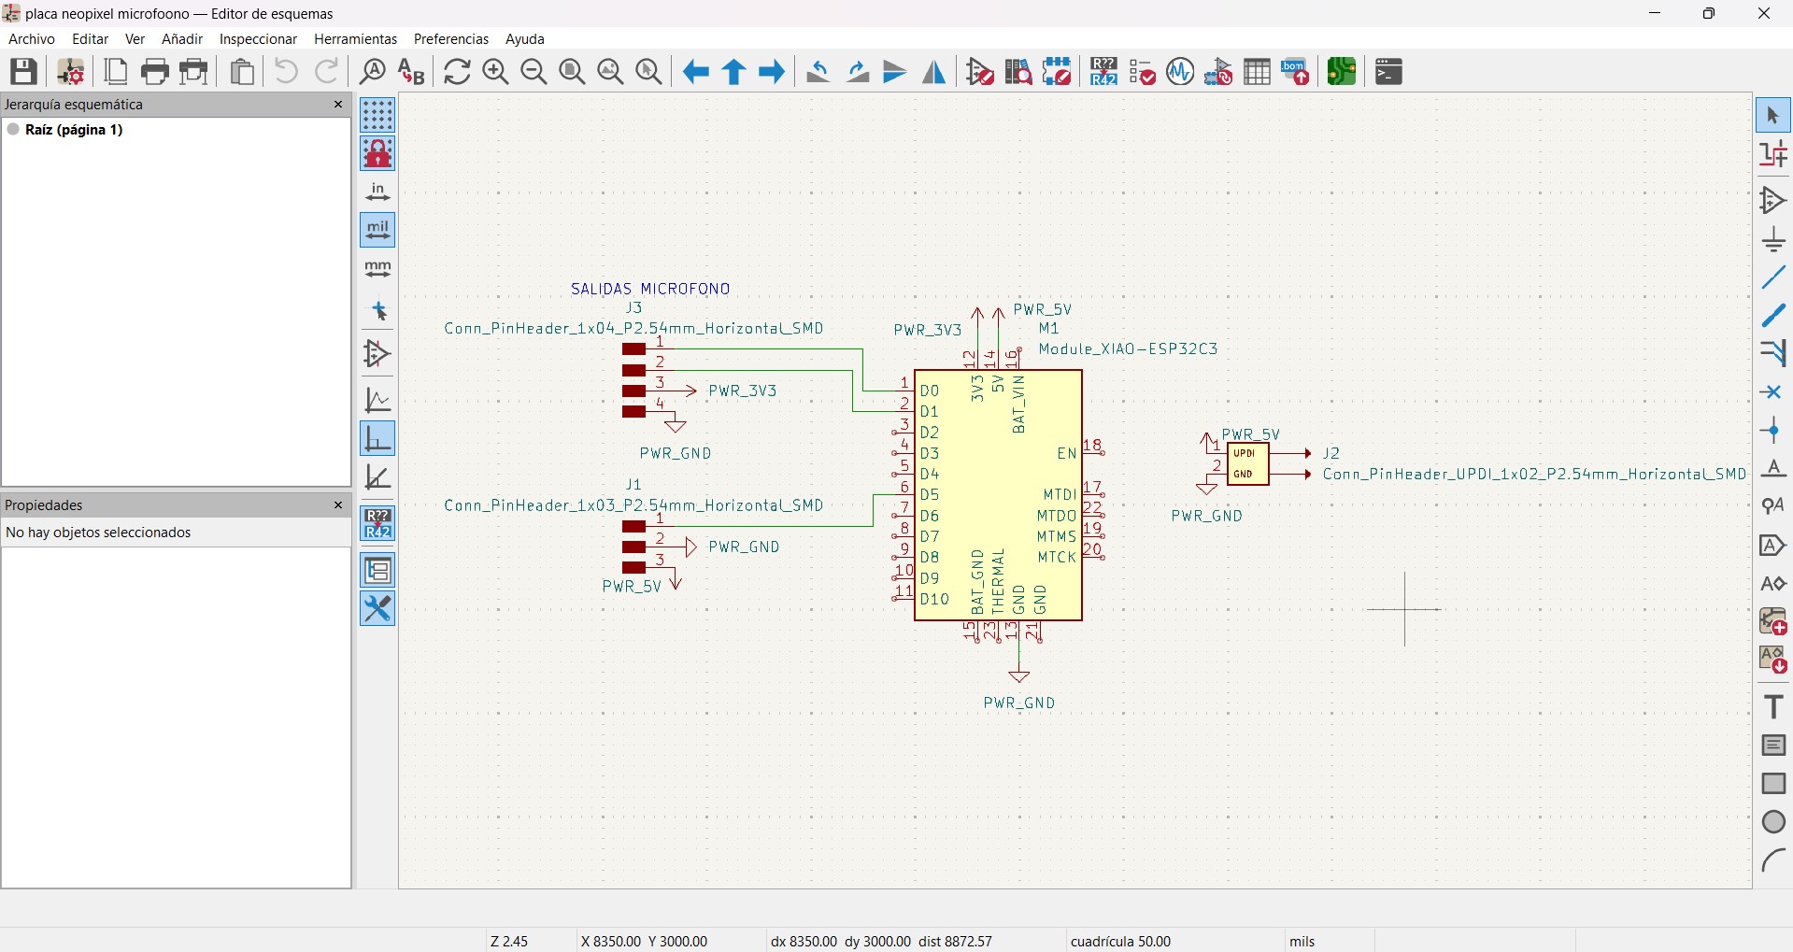The width and height of the screenshot is (1793, 952).
Task: Open the Herramientas menu
Action: tap(356, 39)
